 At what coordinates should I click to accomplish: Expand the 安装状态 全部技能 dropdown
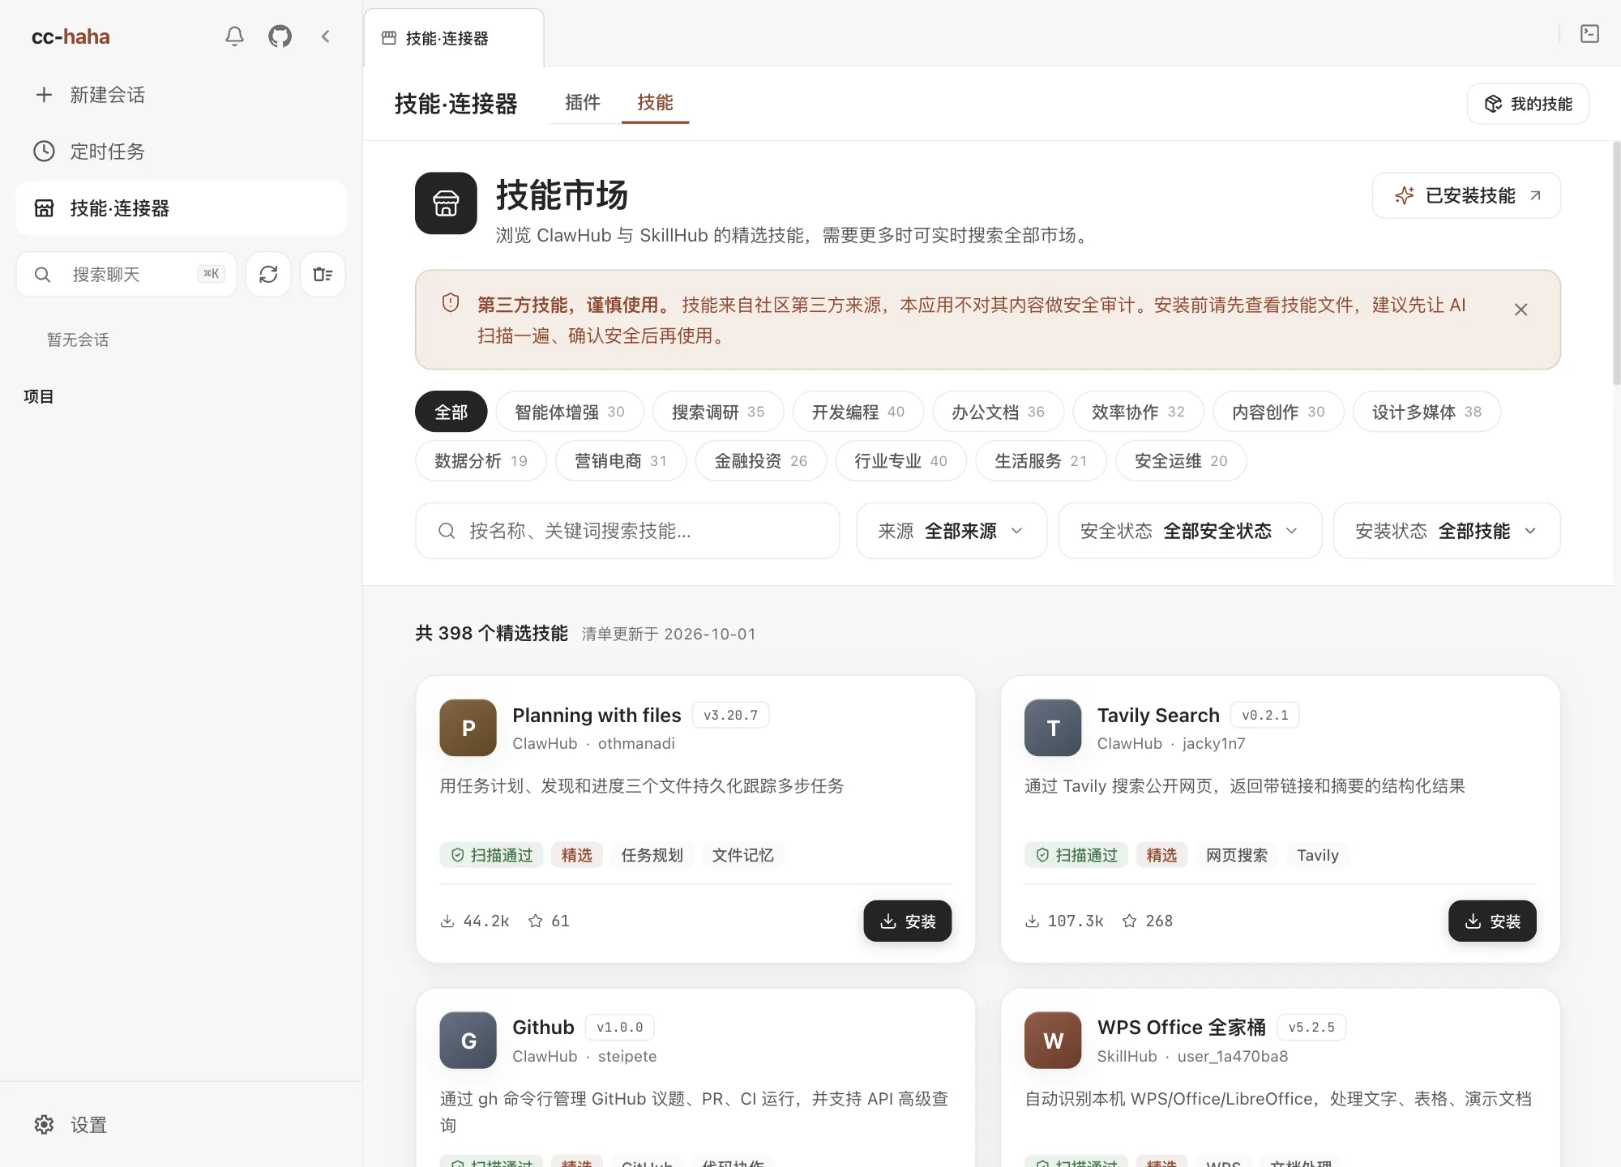(1447, 531)
